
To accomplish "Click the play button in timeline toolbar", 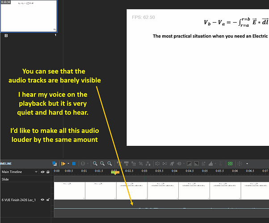I will tap(63, 164).
